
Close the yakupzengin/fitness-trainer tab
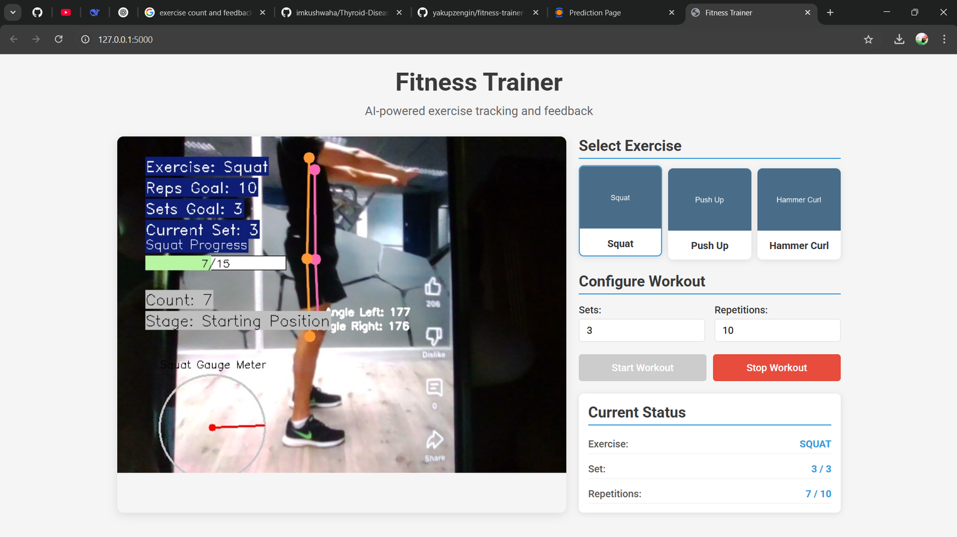(x=535, y=13)
